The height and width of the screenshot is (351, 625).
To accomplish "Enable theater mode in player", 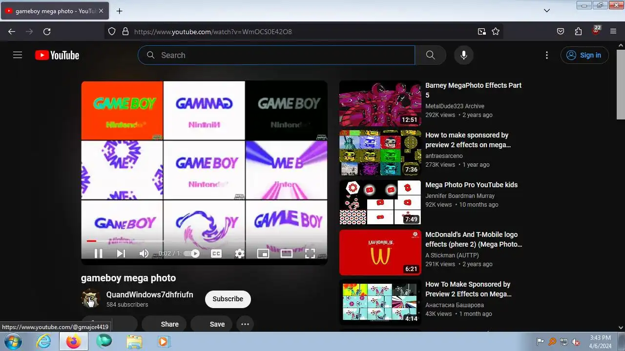I will (286, 253).
